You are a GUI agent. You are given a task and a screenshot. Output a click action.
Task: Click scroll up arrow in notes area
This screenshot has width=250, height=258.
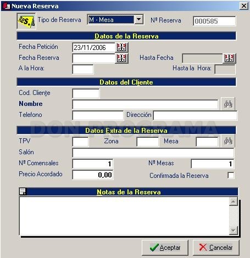tap(234, 201)
